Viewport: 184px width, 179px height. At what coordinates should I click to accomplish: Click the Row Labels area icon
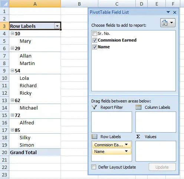(x=94, y=137)
